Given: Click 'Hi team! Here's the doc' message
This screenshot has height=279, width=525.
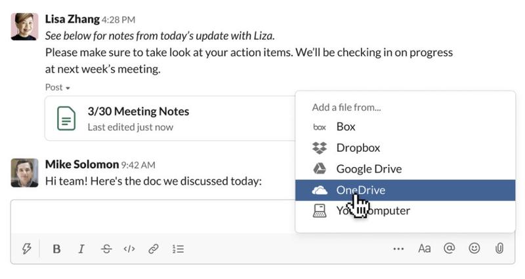Looking at the screenshot, I should tap(154, 181).
